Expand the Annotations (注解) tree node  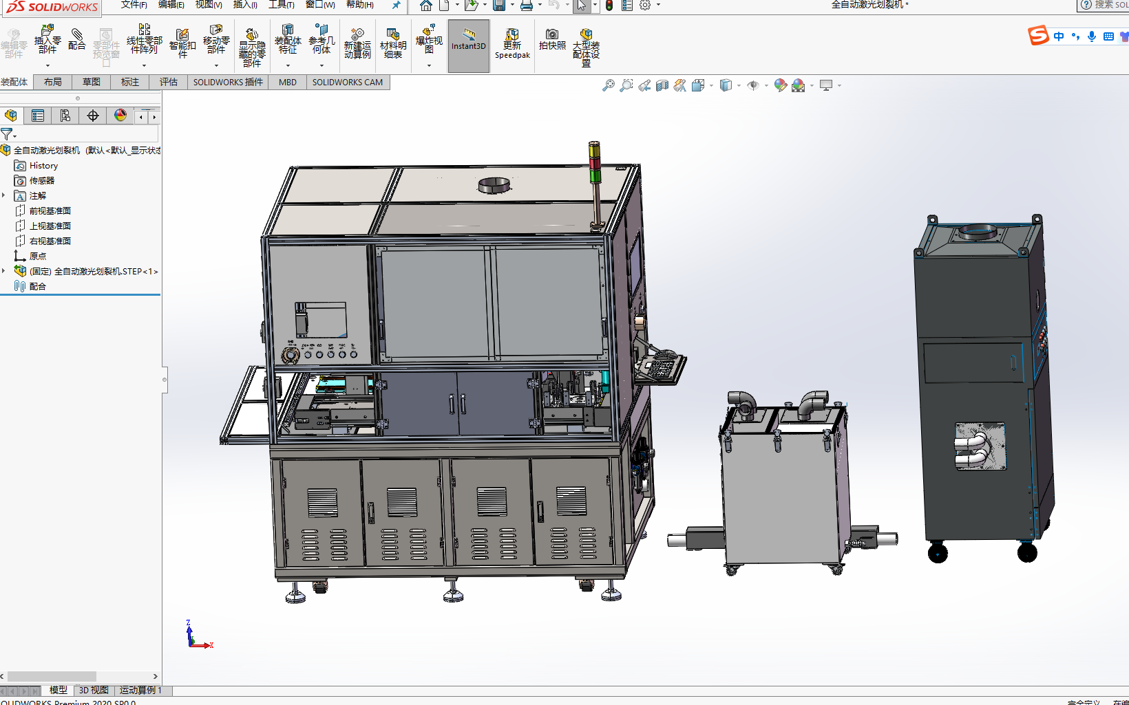tap(4, 195)
